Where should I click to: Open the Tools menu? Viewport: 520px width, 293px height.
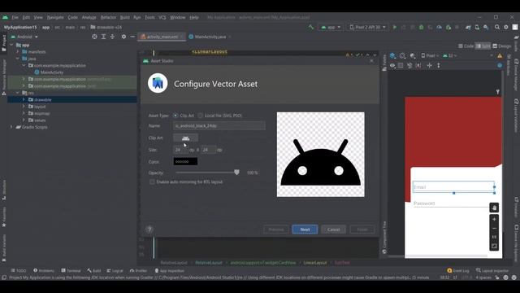[149, 17]
